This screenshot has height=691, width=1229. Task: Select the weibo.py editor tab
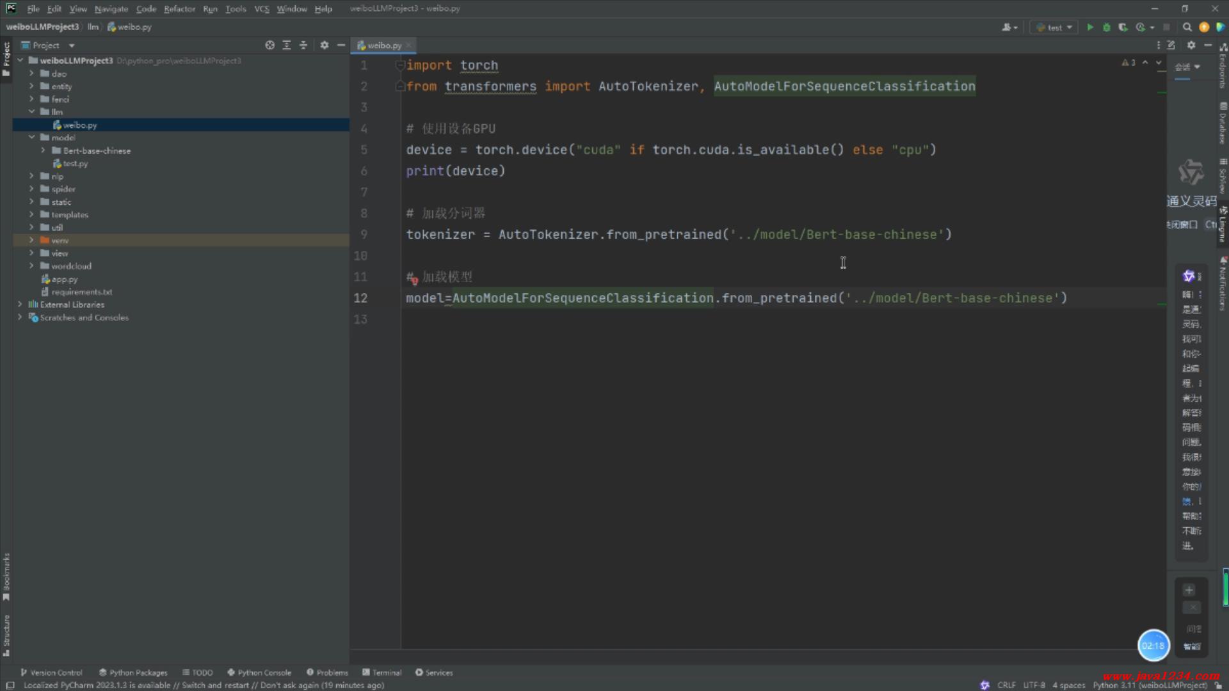(x=384, y=45)
